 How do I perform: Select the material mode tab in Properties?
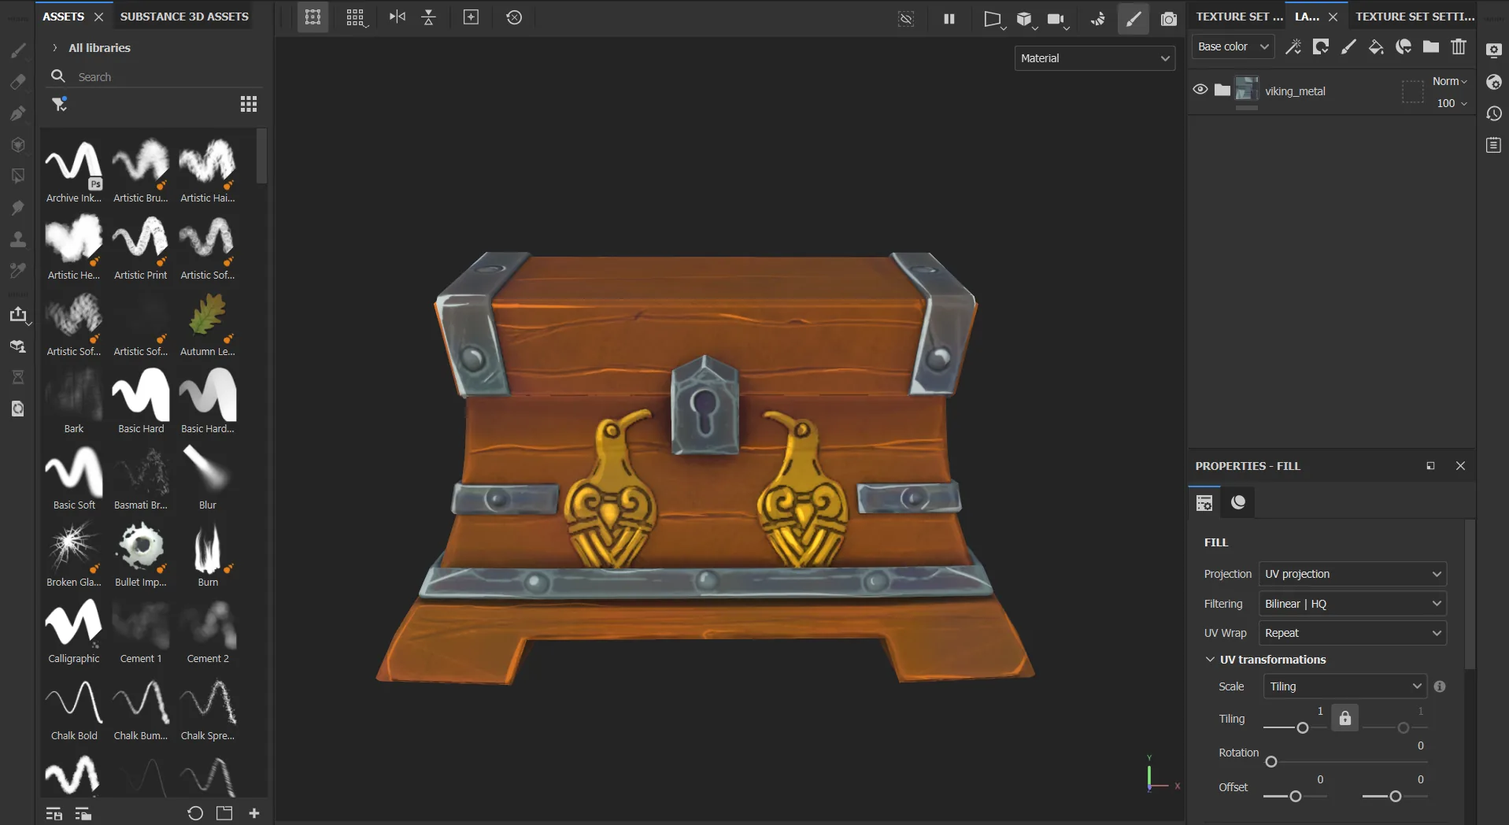coord(1238,502)
